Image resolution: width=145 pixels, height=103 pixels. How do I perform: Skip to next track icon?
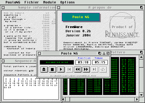point(94,69)
